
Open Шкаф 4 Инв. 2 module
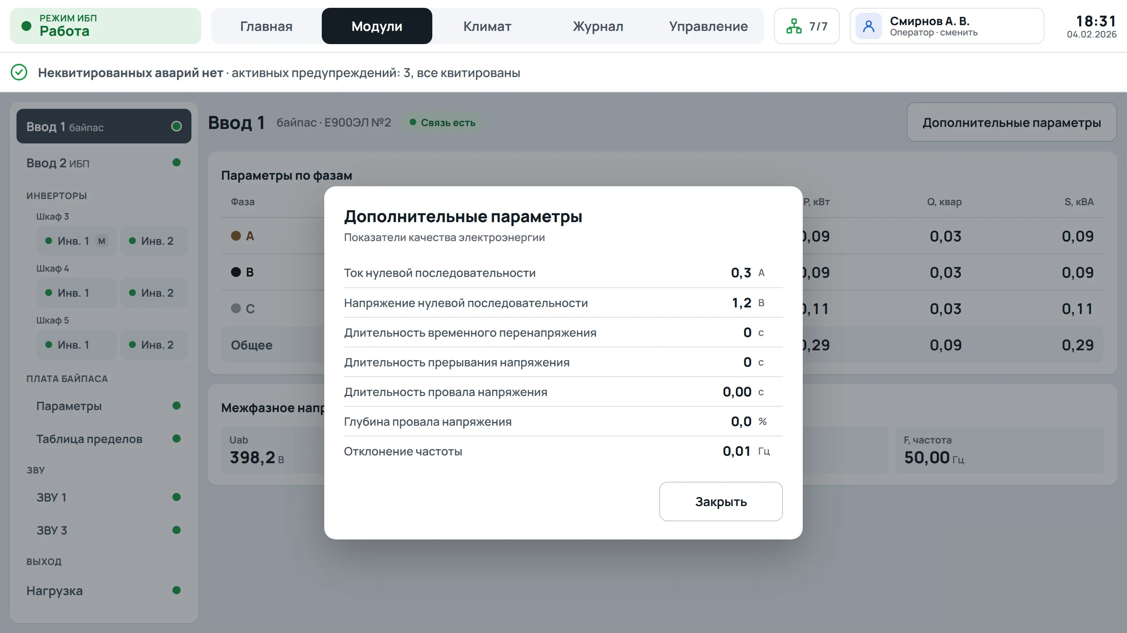[x=153, y=293]
